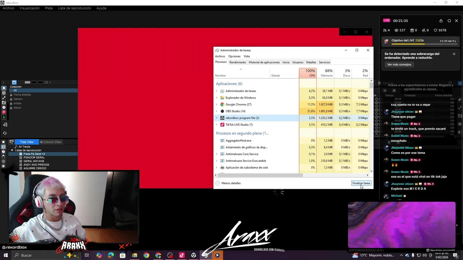Click Ver más consejos button
The height and width of the screenshot is (260, 463).
coord(399,65)
